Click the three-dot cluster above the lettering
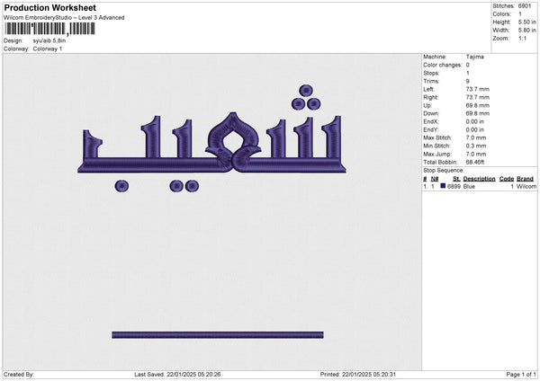The height and width of the screenshot is (381, 540). 306,98
